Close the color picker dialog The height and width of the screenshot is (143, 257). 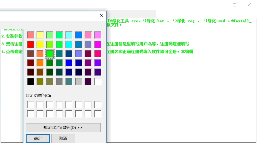[102, 16]
